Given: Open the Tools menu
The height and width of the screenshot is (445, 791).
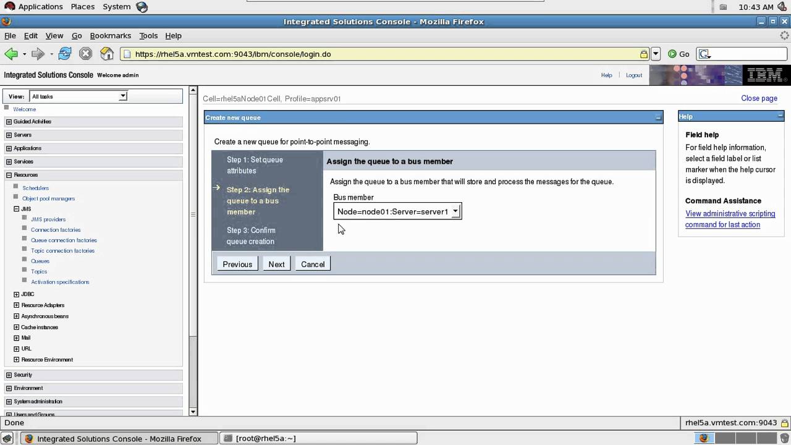Looking at the screenshot, I should (x=148, y=36).
